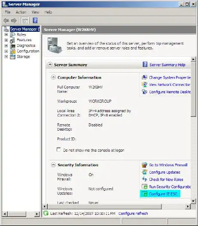Click the Go to Windows Firewall icon
Viewport: 198px width, 226px height.
(145, 165)
